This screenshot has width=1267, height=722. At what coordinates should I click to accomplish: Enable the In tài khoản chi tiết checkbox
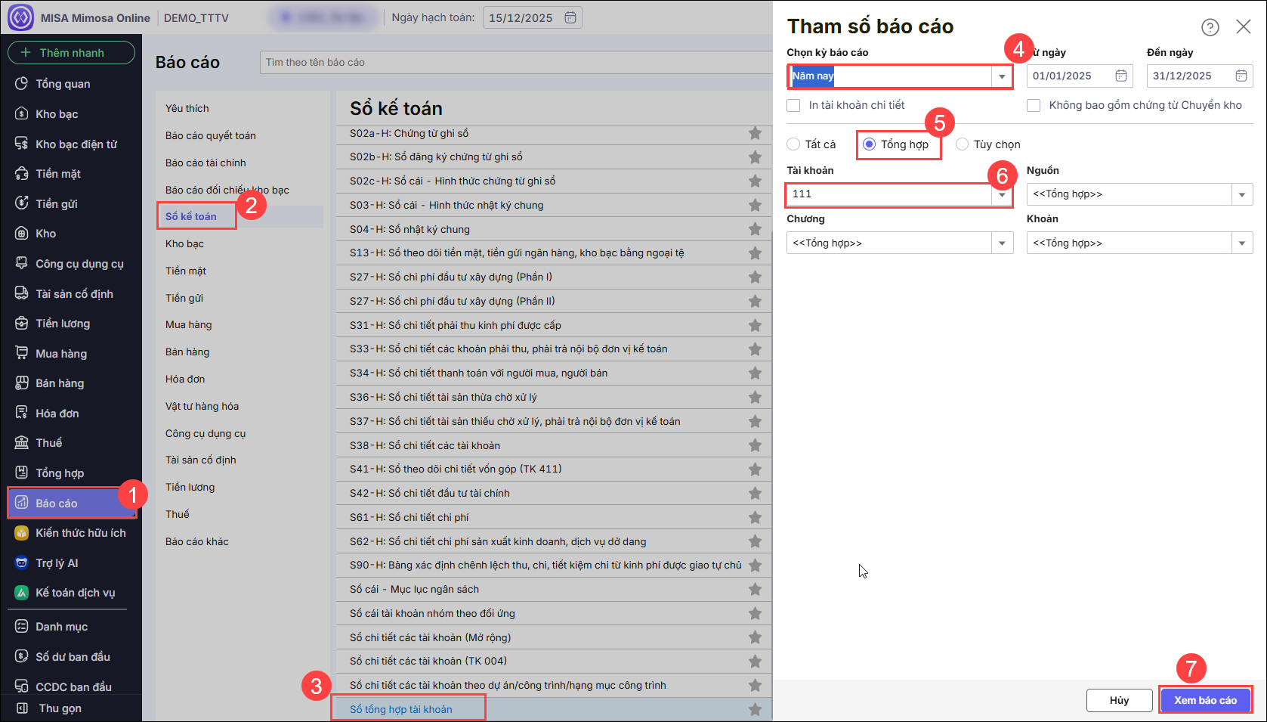click(793, 106)
